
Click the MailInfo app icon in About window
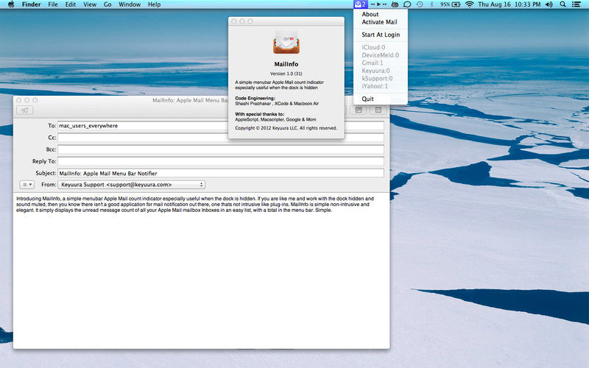click(286, 43)
